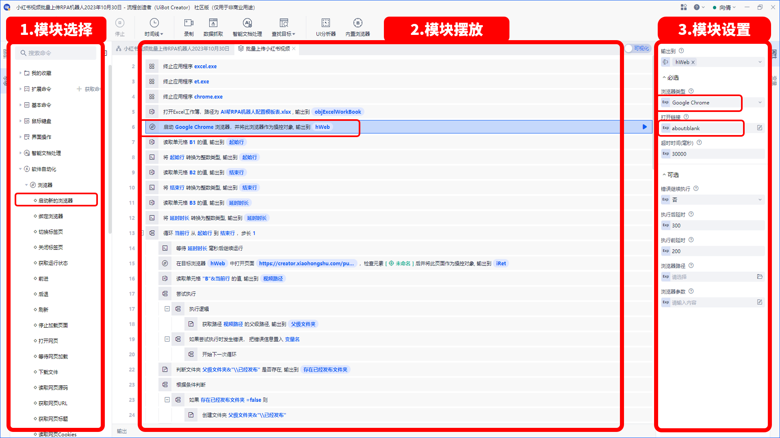Click edit icon beside about:blank field
The width and height of the screenshot is (780, 438).
[x=760, y=128]
